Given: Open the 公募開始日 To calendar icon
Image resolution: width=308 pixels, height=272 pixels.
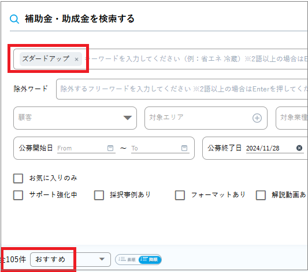Looking at the screenshot, I should (184, 148).
